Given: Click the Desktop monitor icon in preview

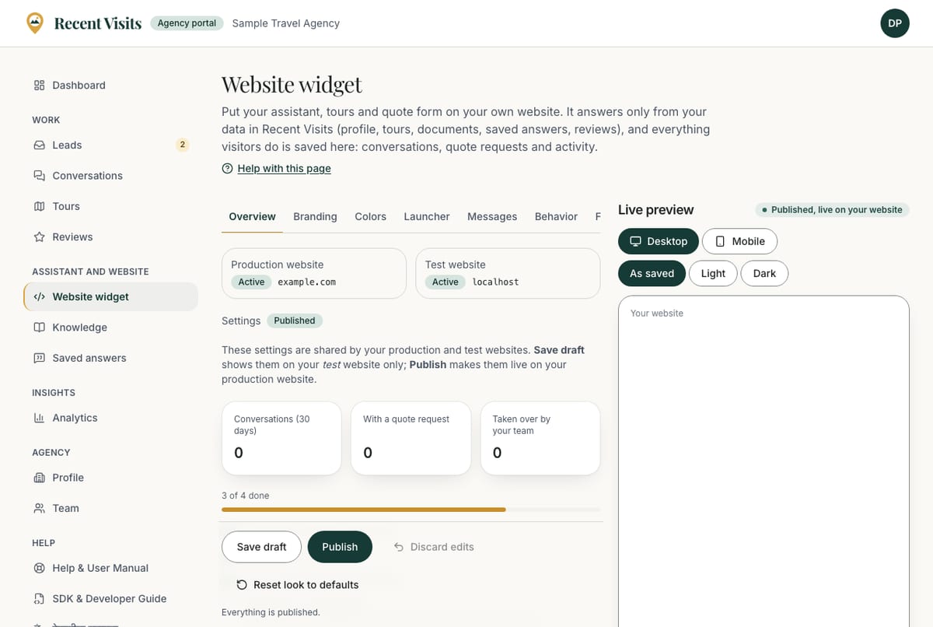Looking at the screenshot, I should (635, 241).
